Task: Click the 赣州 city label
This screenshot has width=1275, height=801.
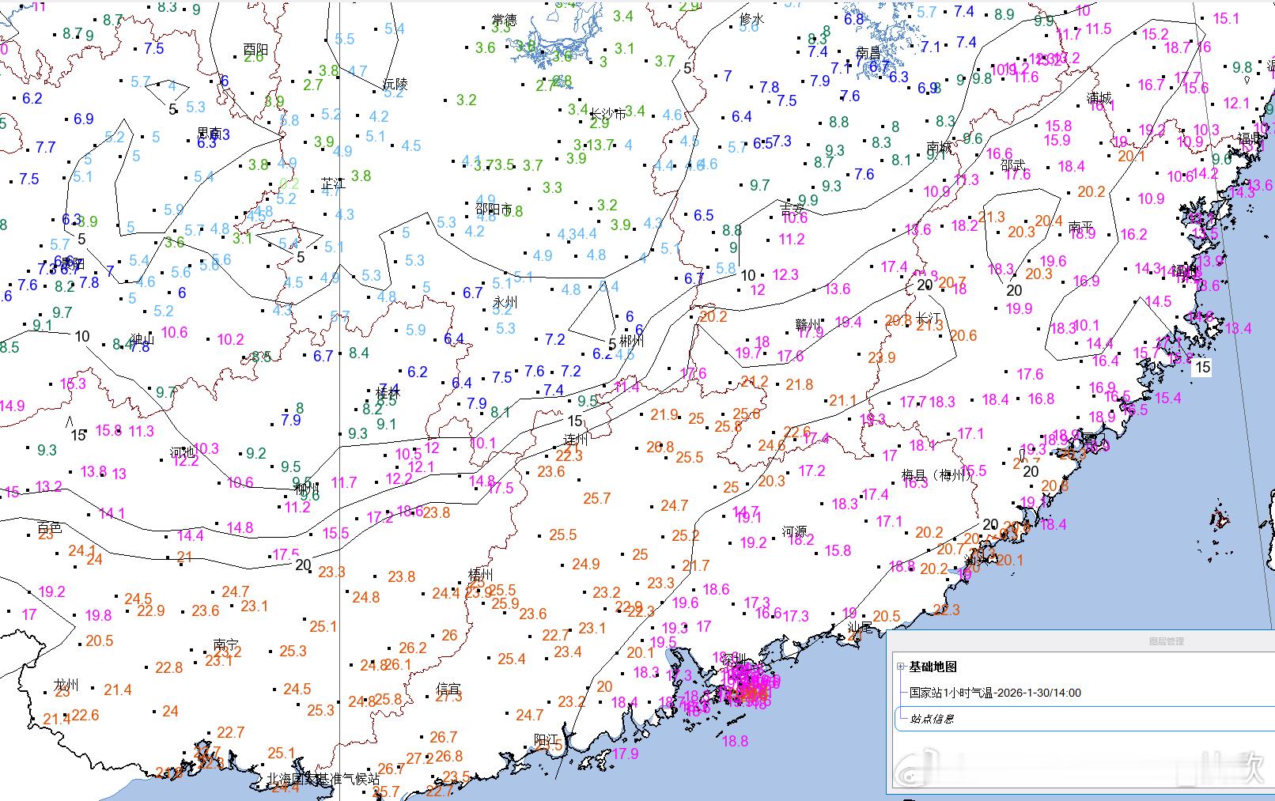Action: (x=808, y=324)
